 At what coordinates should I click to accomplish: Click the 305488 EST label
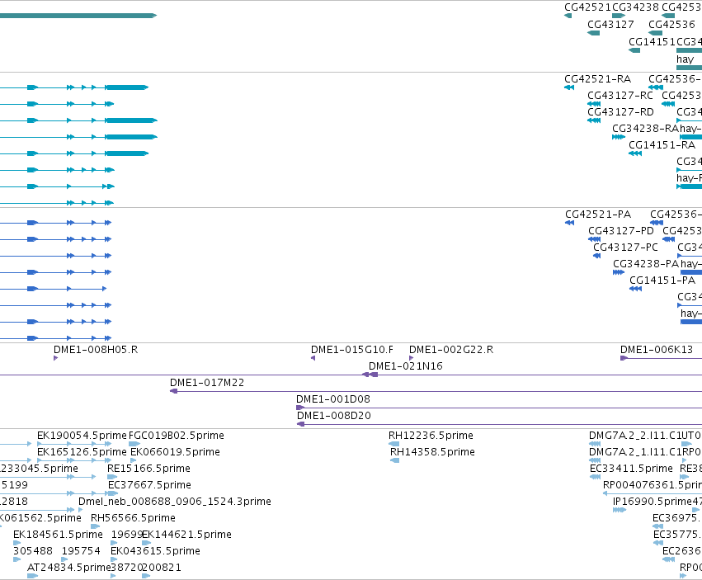click(x=33, y=551)
